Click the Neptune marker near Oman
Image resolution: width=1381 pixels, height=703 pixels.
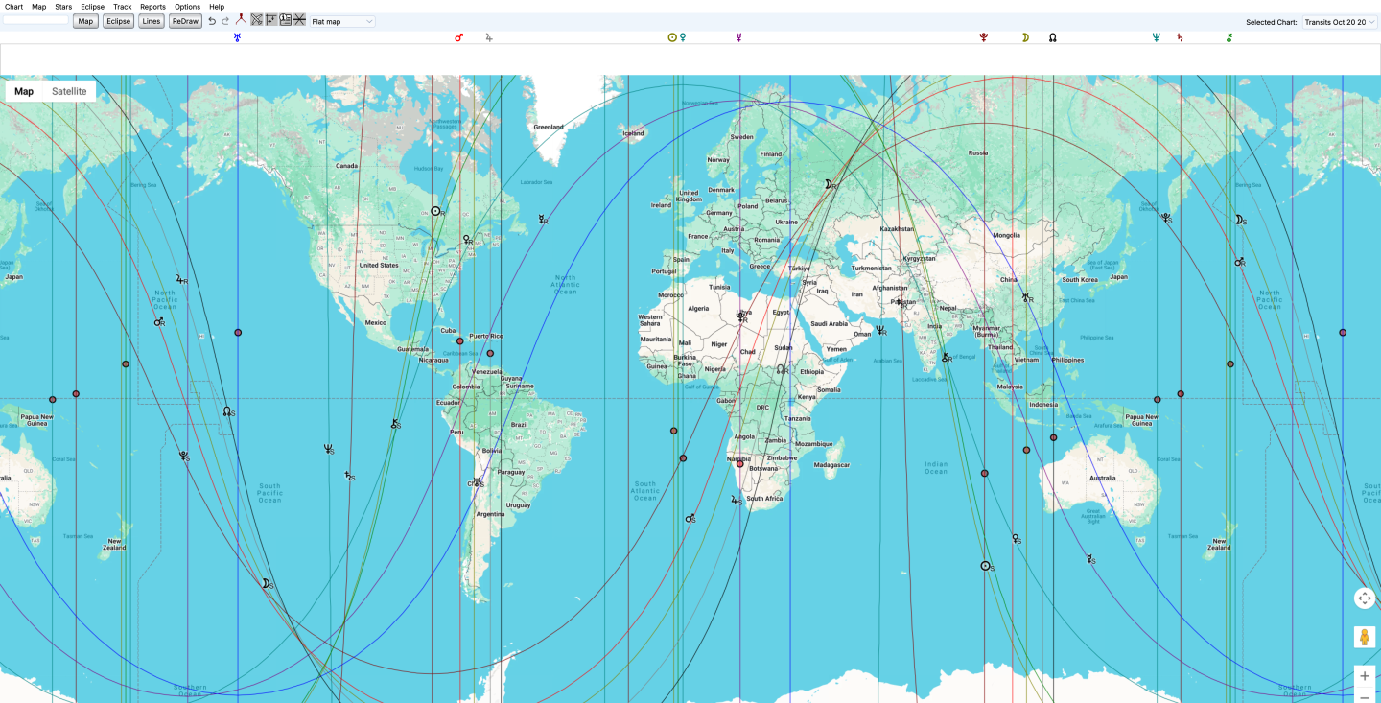[x=881, y=331]
